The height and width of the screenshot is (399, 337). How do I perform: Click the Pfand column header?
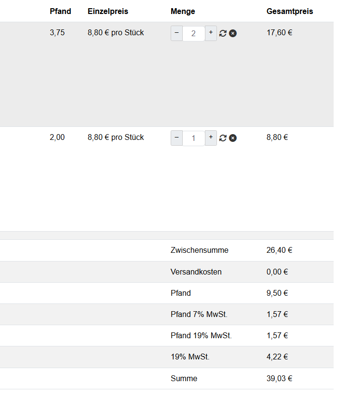(60, 12)
